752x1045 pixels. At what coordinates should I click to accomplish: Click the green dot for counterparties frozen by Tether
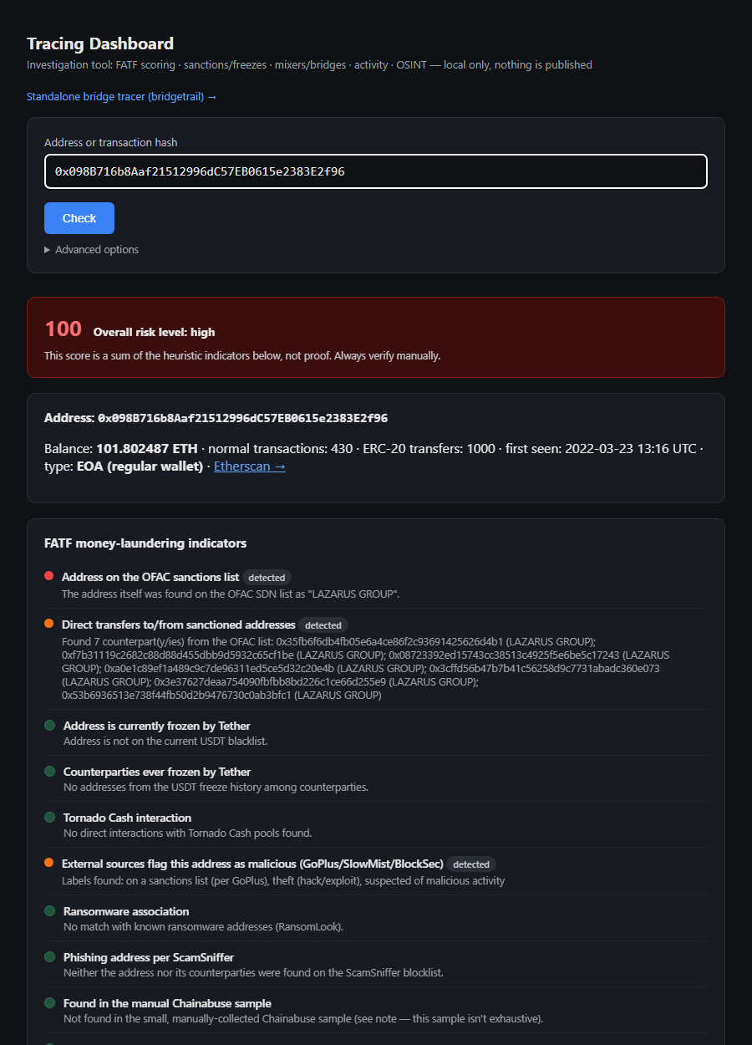coord(49,771)
